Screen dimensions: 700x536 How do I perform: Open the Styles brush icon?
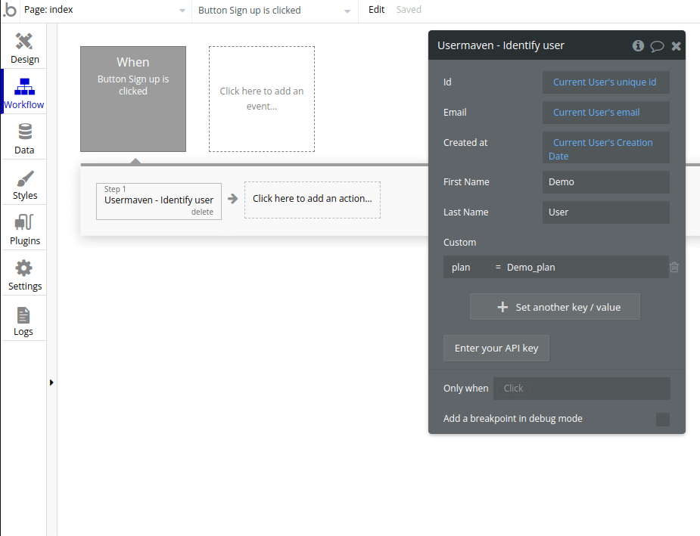tap(24, 178)
